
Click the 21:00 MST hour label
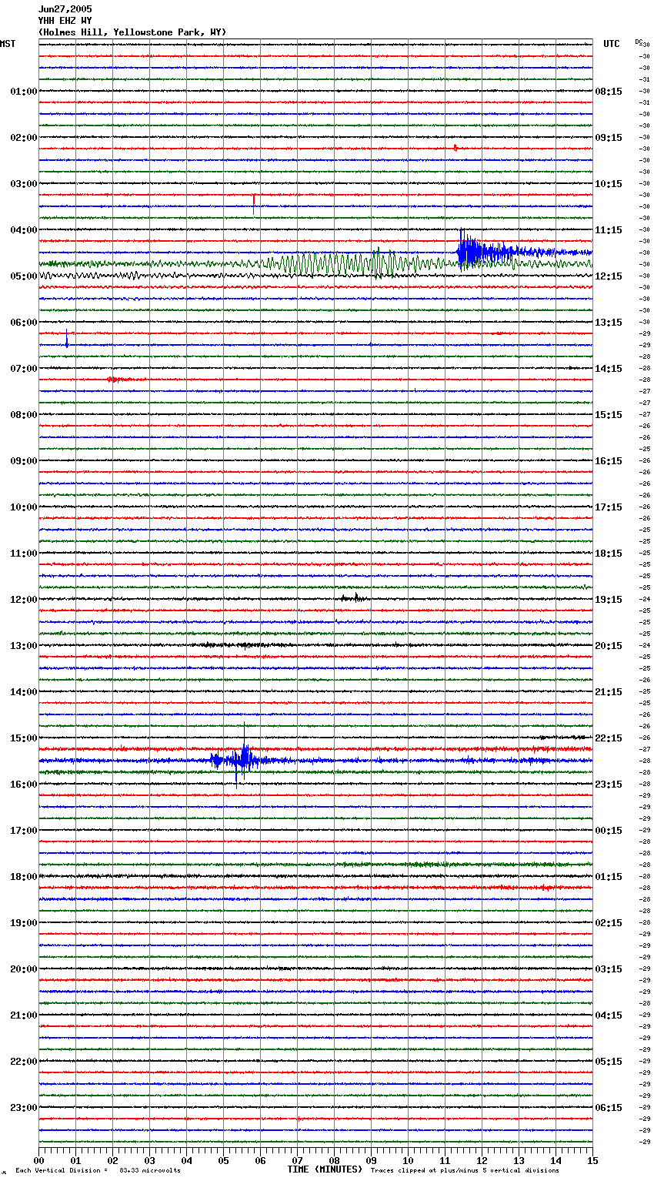24,1015
